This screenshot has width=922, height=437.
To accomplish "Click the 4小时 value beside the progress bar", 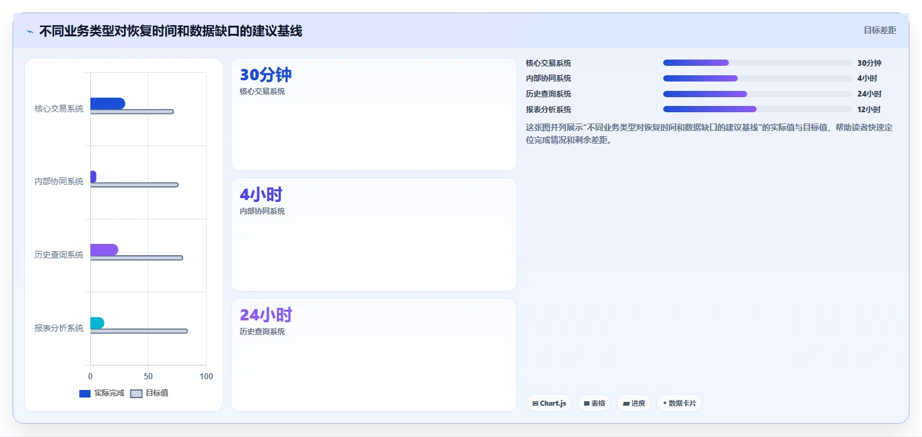I will pyautogui.click(x=867, y=78).
